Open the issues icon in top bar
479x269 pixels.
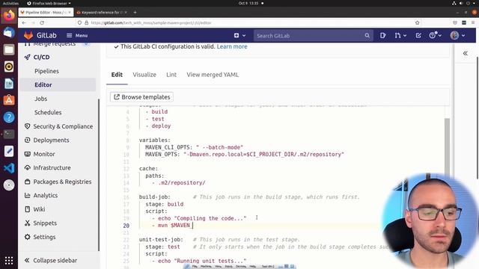[382, 36]
